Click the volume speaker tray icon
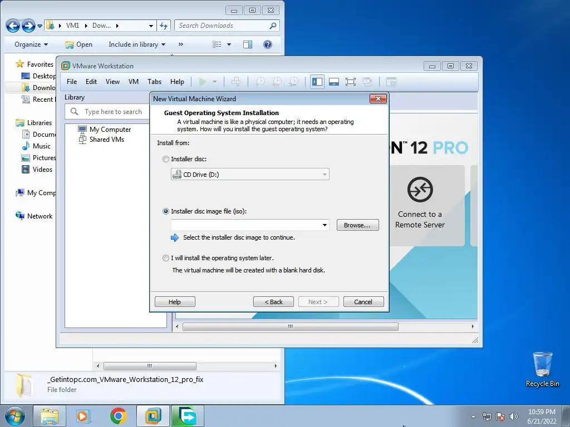 pyautogui.click(x=514, y=416)
